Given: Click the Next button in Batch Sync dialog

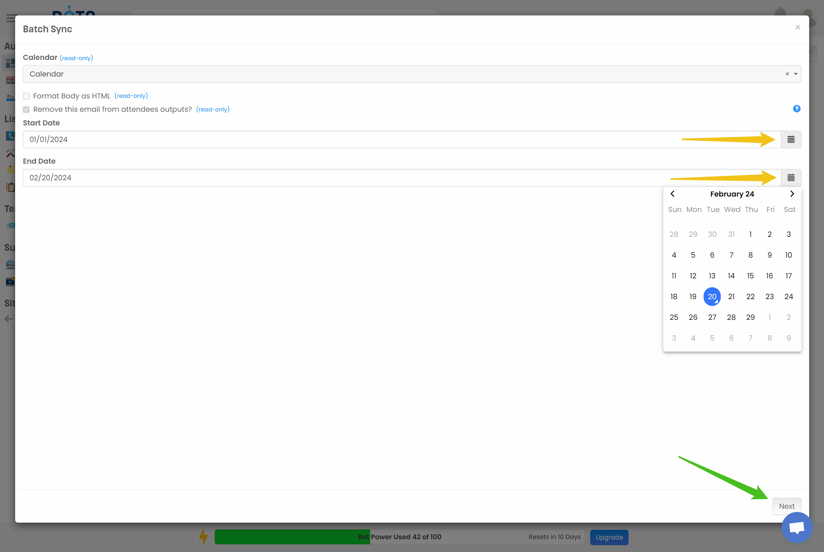Looking at the screenshot, I should pos(787,506).
